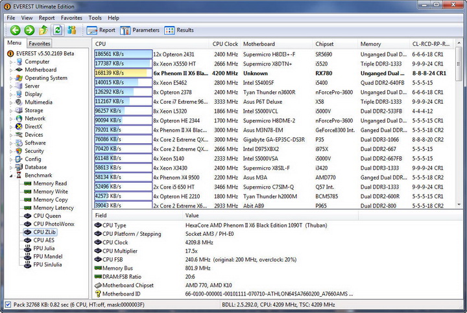
Task: Open the Tools menu
Action: coord(95,18)
